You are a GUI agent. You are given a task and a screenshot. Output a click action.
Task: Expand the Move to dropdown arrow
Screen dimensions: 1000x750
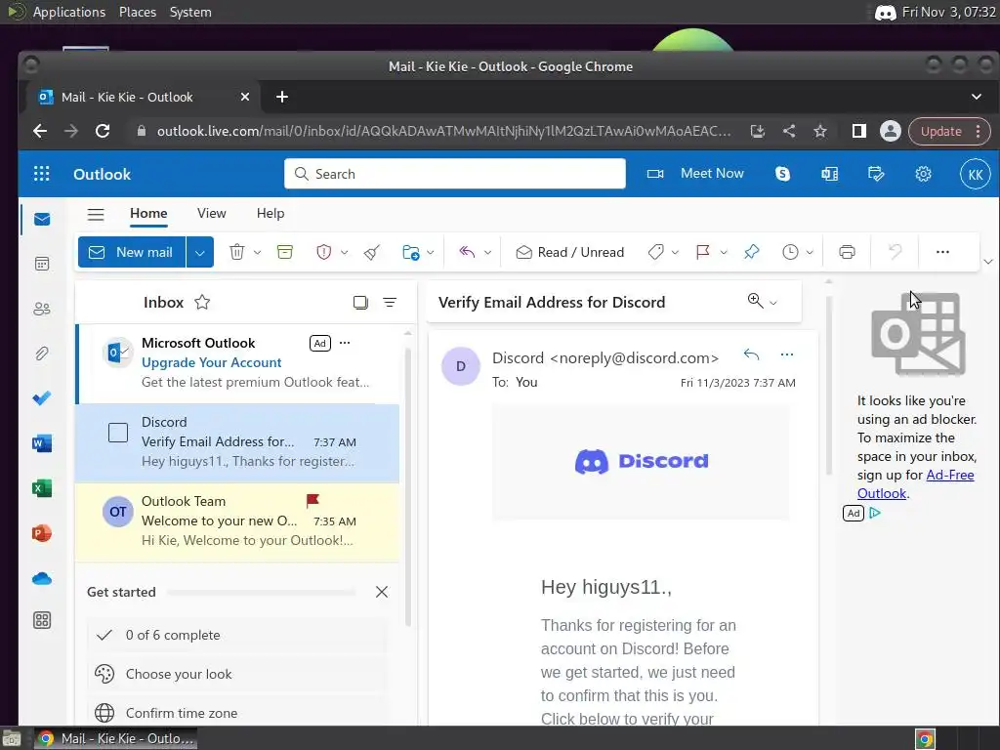(431, 253)
